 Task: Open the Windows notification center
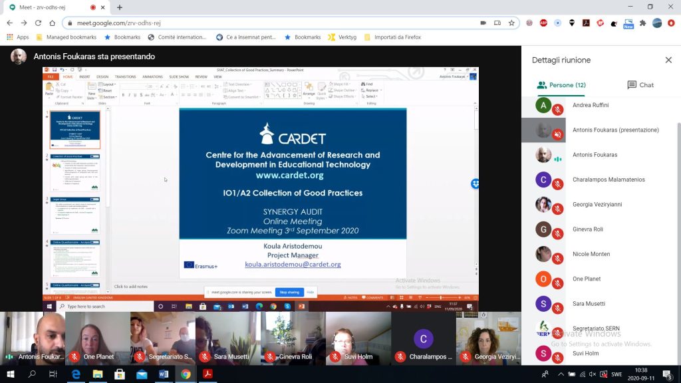667,374
